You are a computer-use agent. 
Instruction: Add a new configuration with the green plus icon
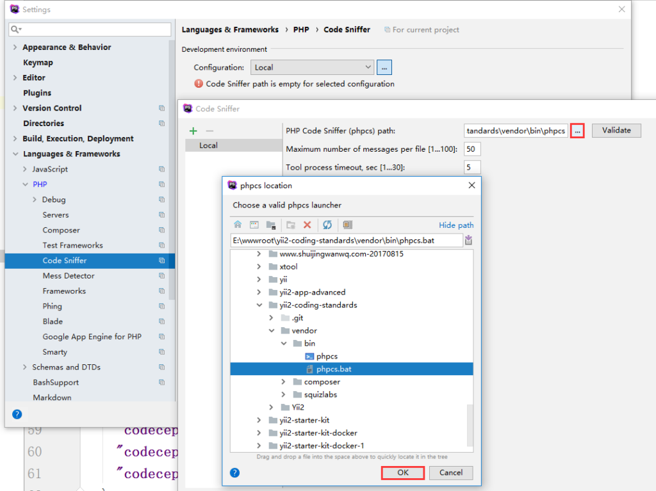point(193,131)
